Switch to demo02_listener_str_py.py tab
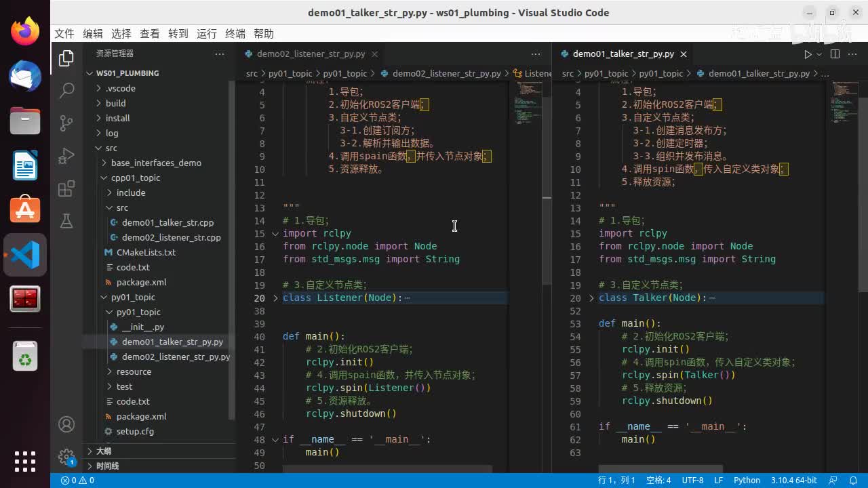Image resolution: width=868 pixels, height=488 pixels. [310, 54]
